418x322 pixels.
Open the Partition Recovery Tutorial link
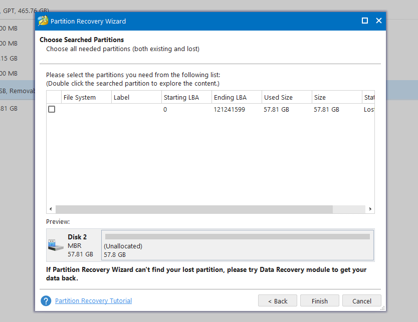tap(93, 301)
